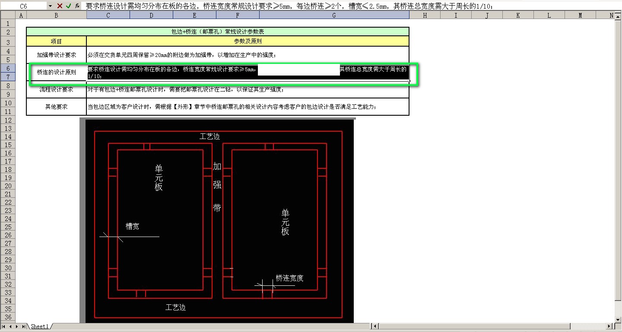Select row 12 header
This screenshot has width=622, height=332.
[8, 120]
